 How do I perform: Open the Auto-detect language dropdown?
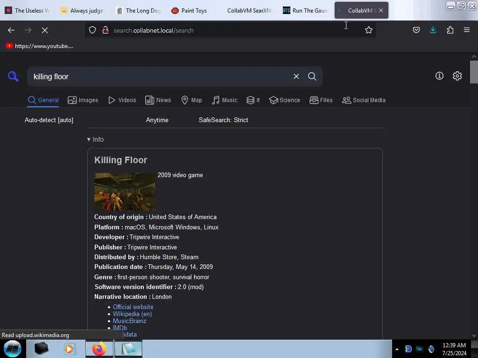pyautogui.click(x=49, y=120)
